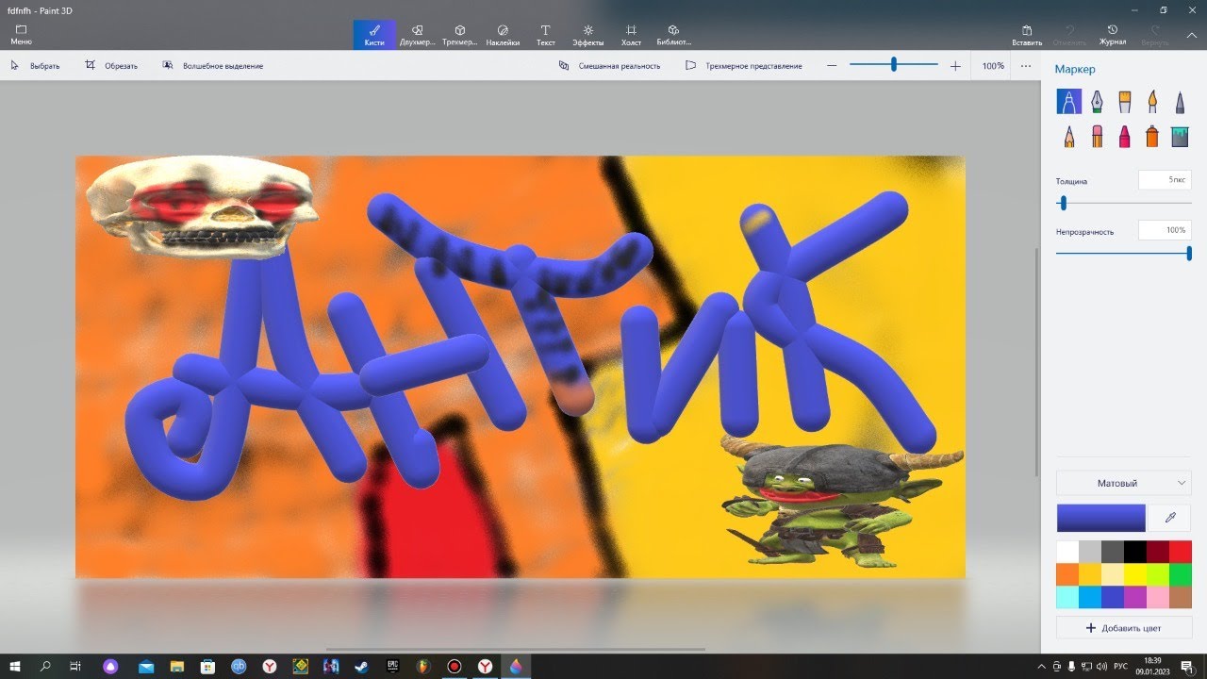Viewport: 1207px width, 679px height.
Task: Pick the Watercolor brush
Action: coord(1151,101)
